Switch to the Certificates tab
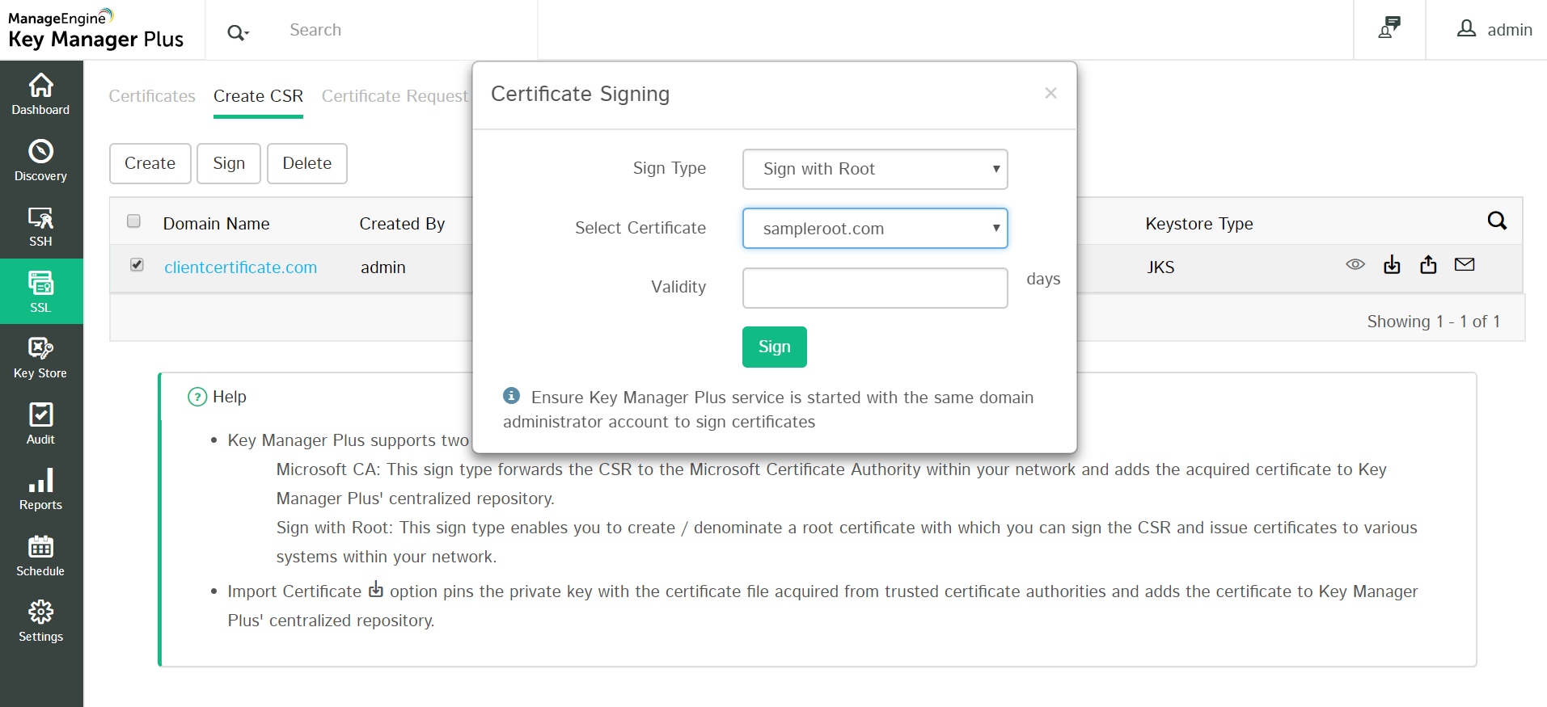The height and width of the screenshot is (707, 1547). (x=152, y=96)
